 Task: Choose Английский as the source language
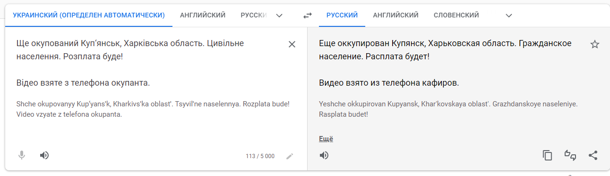coord(203,16)
